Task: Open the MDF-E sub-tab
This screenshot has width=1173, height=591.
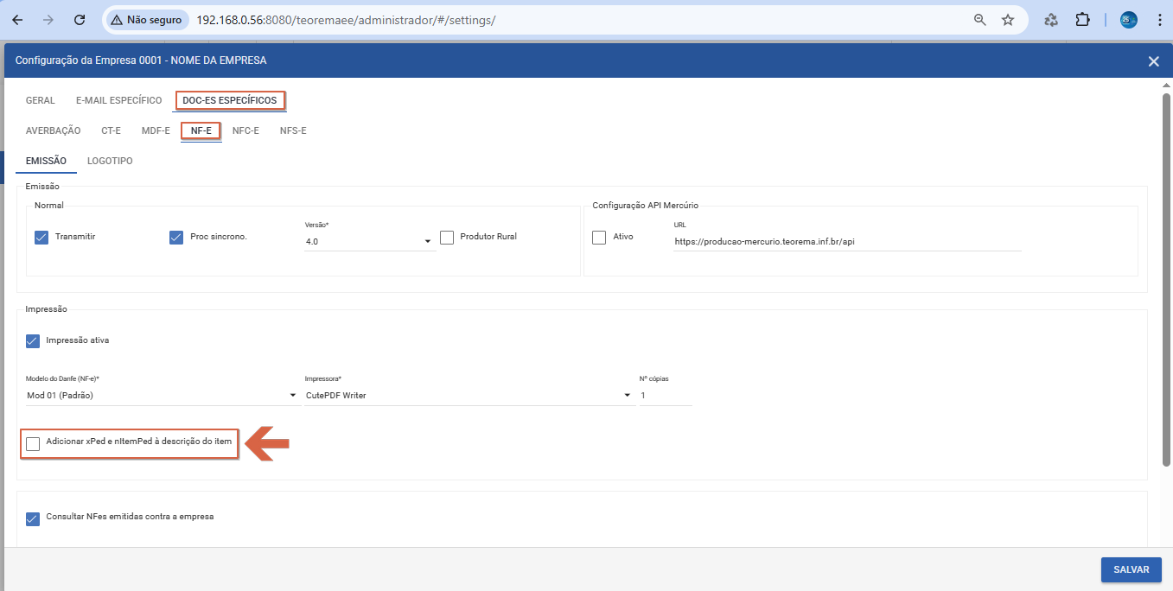Action: (x=156, y=130)
